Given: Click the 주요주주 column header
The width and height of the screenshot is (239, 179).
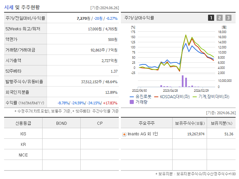Looking at the screenshot, I should point(147,123).
